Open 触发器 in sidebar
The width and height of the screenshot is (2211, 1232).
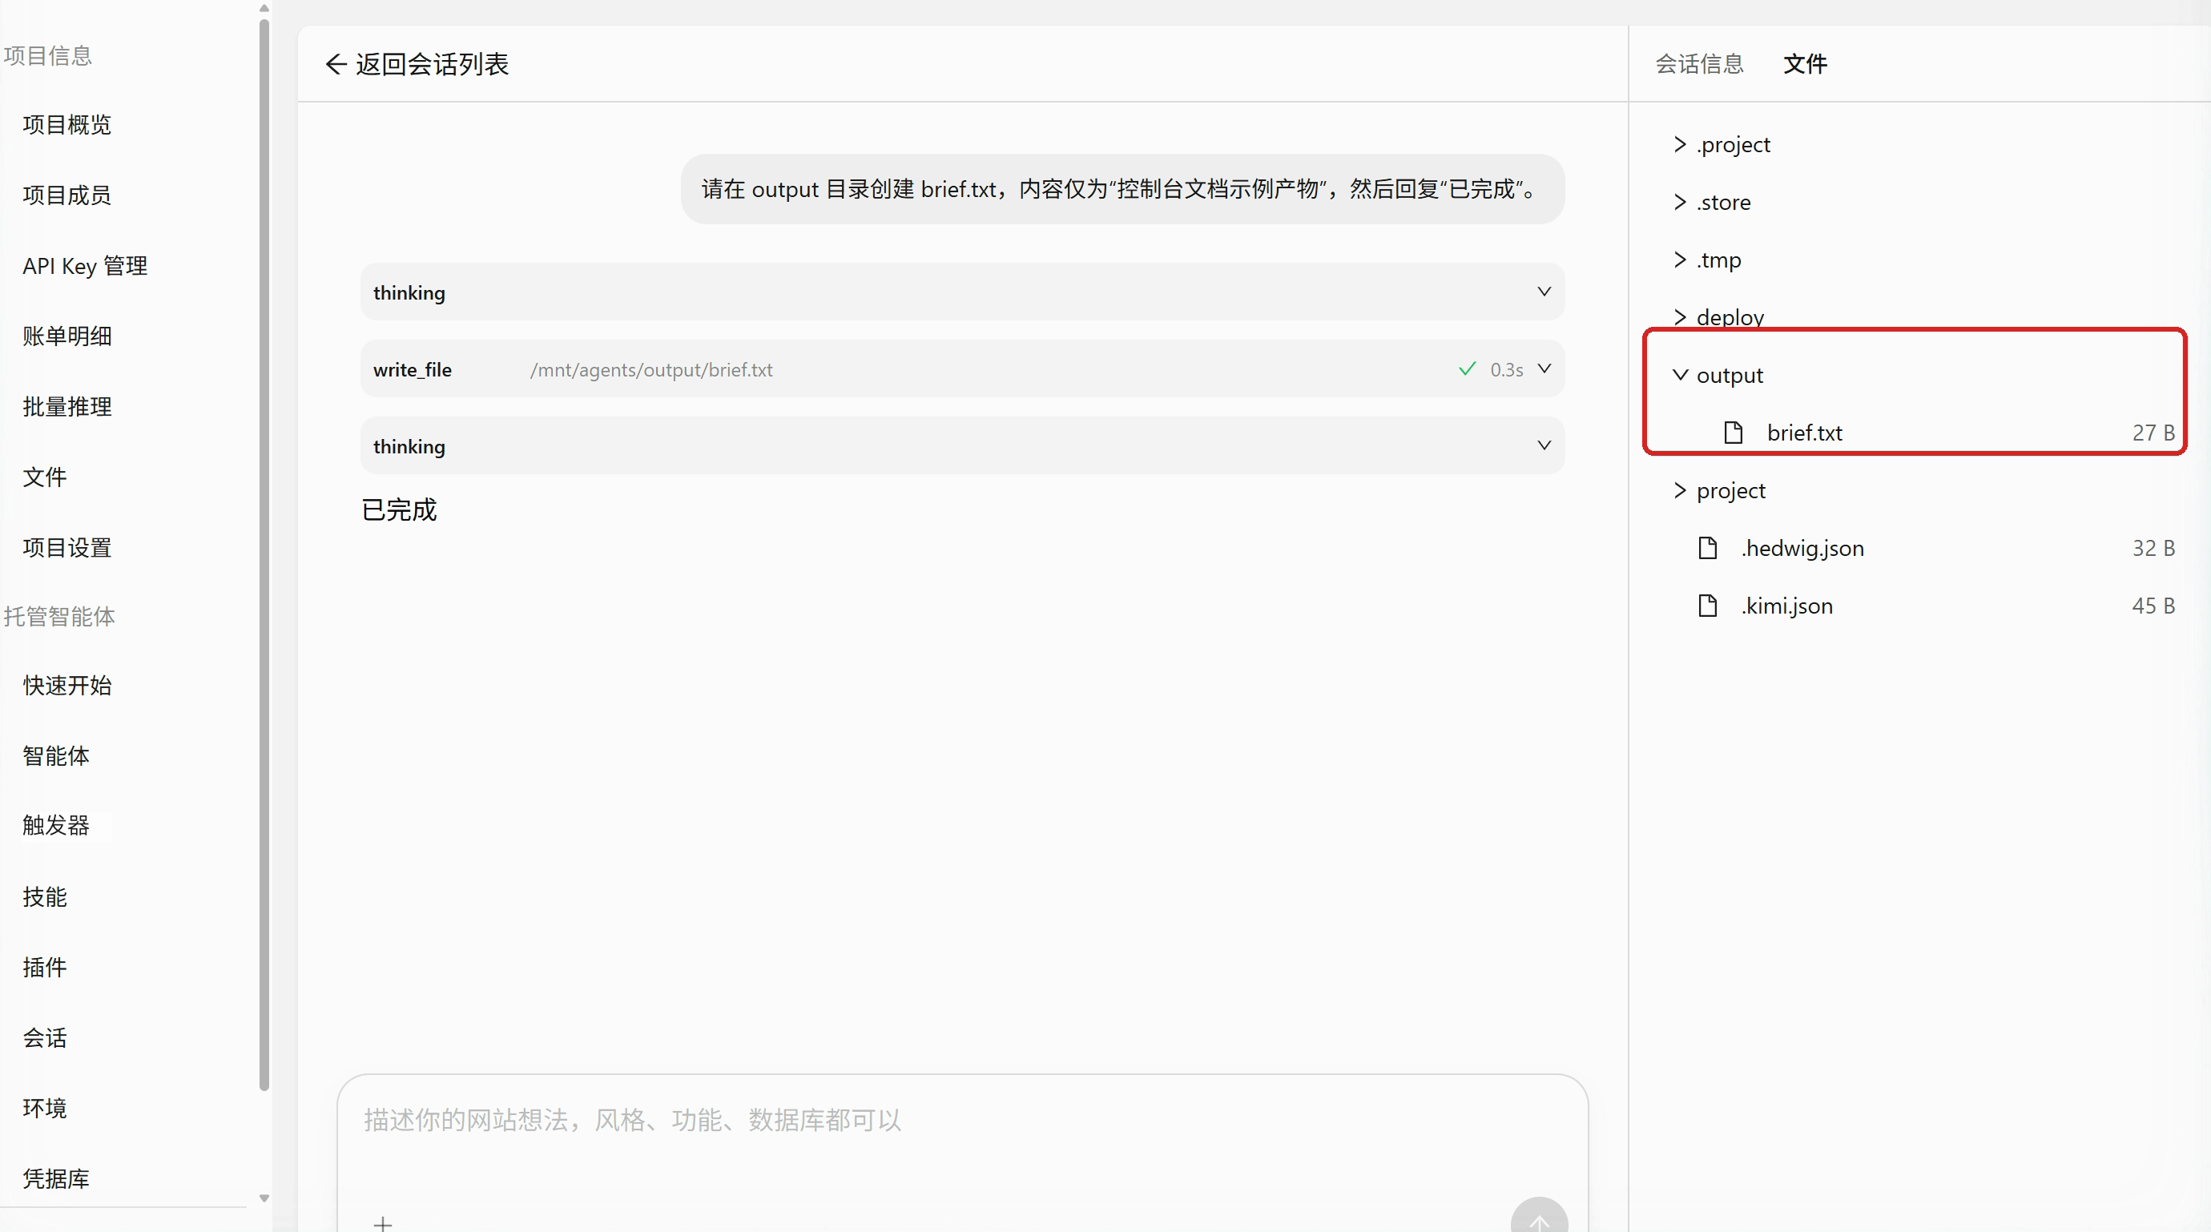(x=56, y=825)
